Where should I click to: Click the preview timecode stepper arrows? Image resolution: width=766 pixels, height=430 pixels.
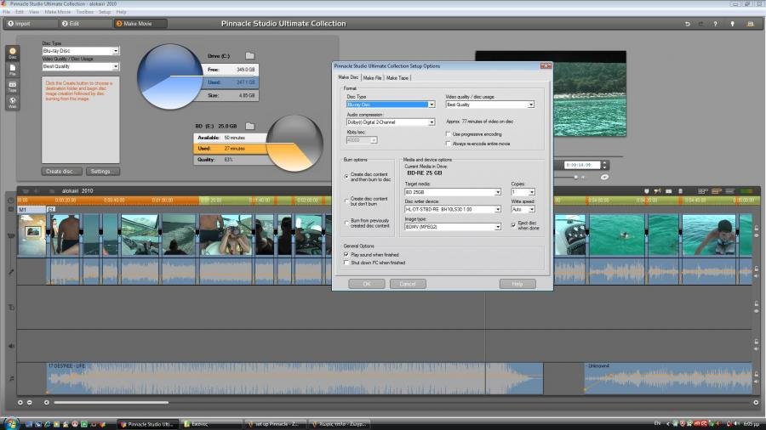pyautogui.click(x=605, y=165)
